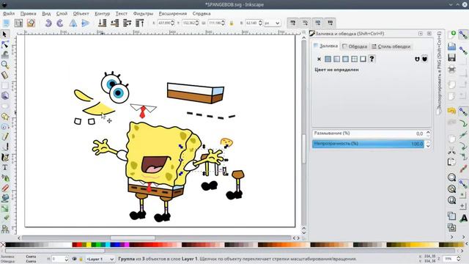Rotate selection 90° counter-clockwise
Screen dimensions: 469x264
[x=48, y=23]
